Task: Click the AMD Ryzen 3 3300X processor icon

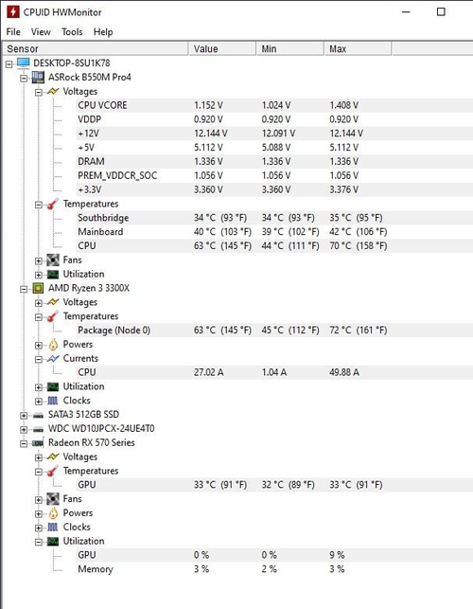Action: (x=38, y=288)
